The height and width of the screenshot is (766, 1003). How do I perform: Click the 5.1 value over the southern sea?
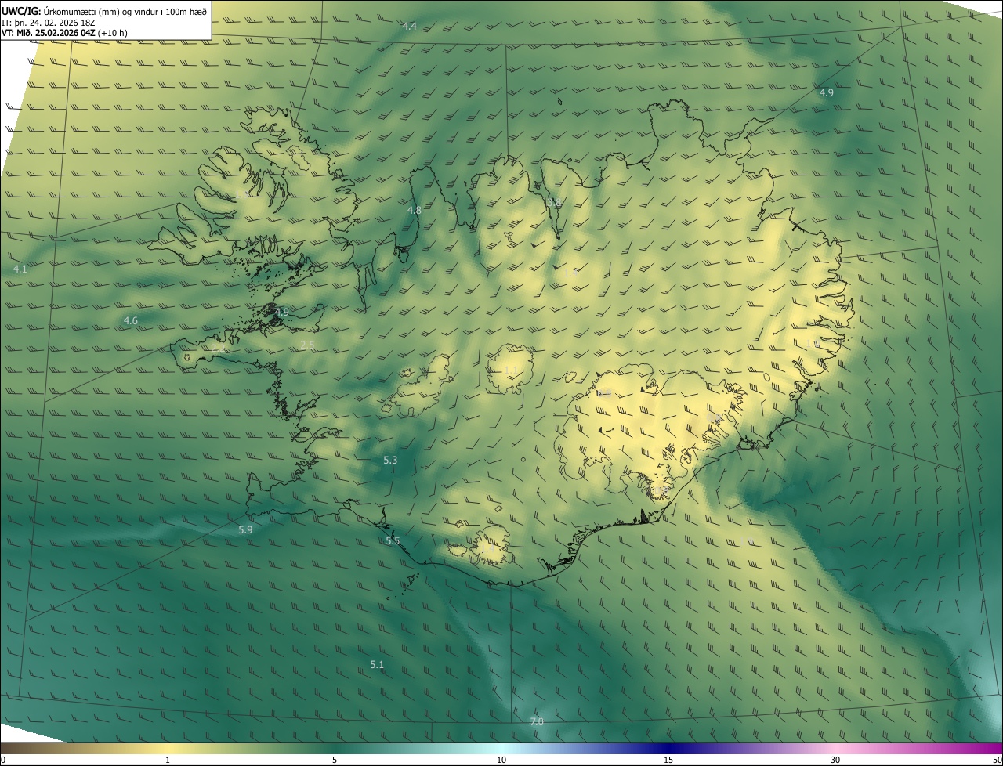(x=378, y=665)
